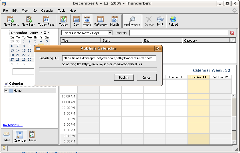Go to previous month in mini calendar
Screen dimensions: 240x153
tap(41, 32)
